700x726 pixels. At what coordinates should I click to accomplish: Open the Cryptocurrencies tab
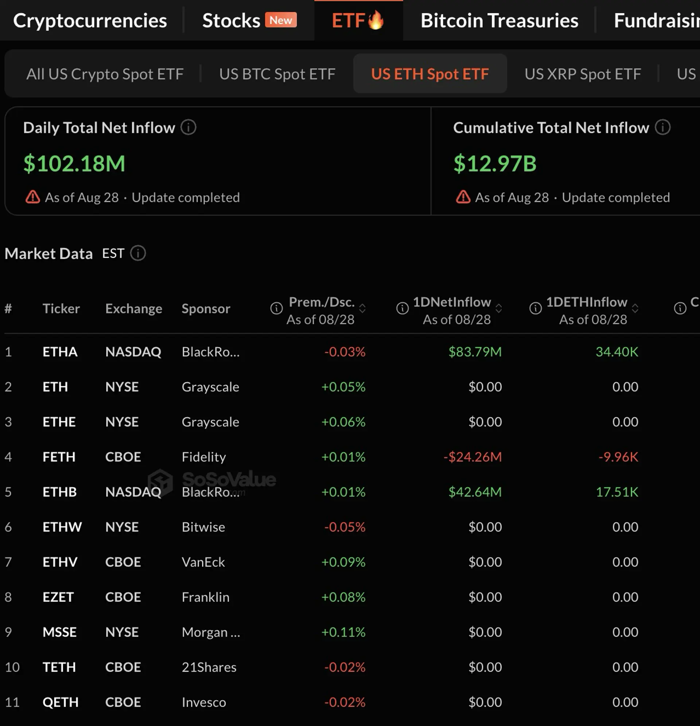tap(90, 21)
